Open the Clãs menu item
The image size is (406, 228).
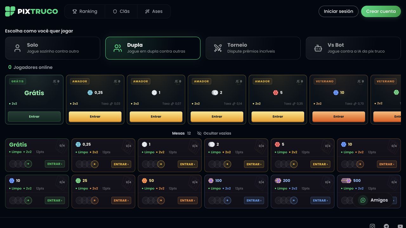click(121, 11)
